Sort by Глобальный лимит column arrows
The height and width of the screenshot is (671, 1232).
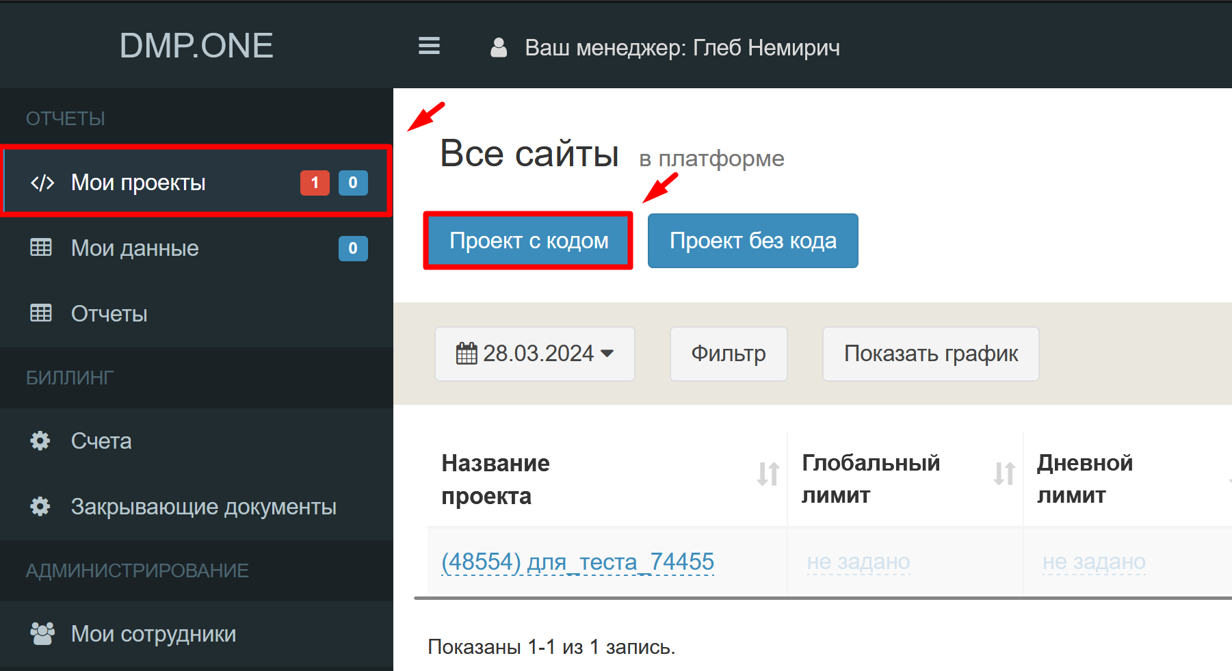coord(1004,473)
